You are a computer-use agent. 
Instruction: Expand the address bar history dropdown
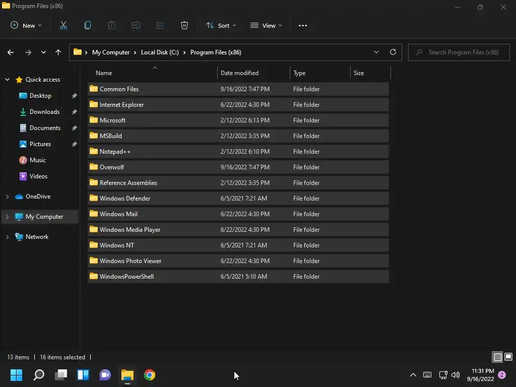click(376, 52)
